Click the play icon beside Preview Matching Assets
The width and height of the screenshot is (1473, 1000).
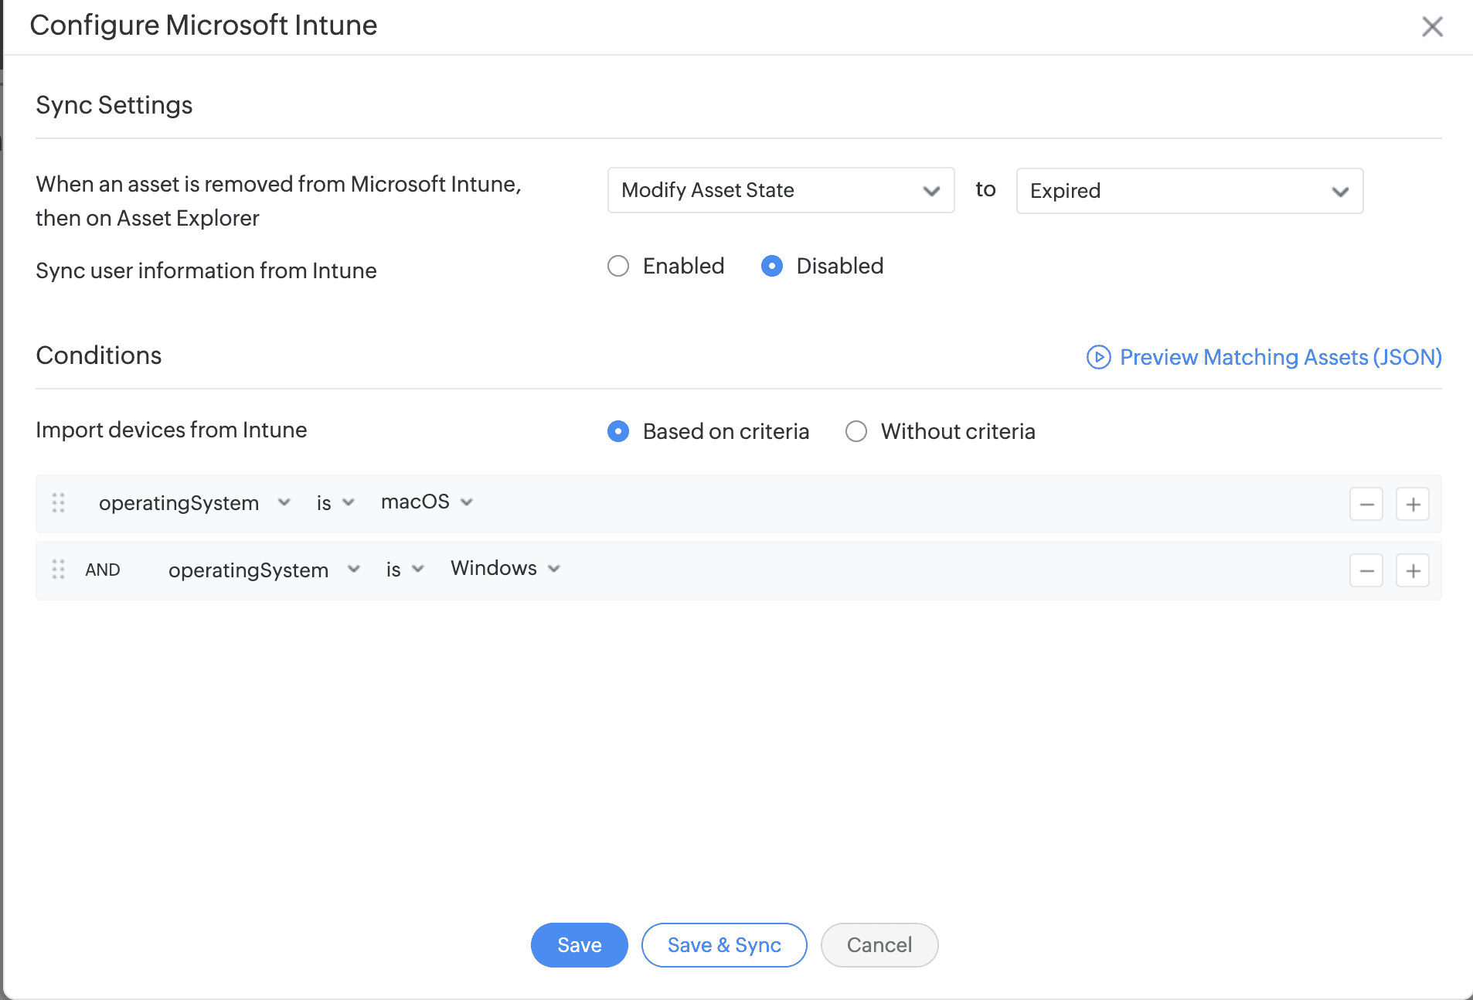point(1098,357)
